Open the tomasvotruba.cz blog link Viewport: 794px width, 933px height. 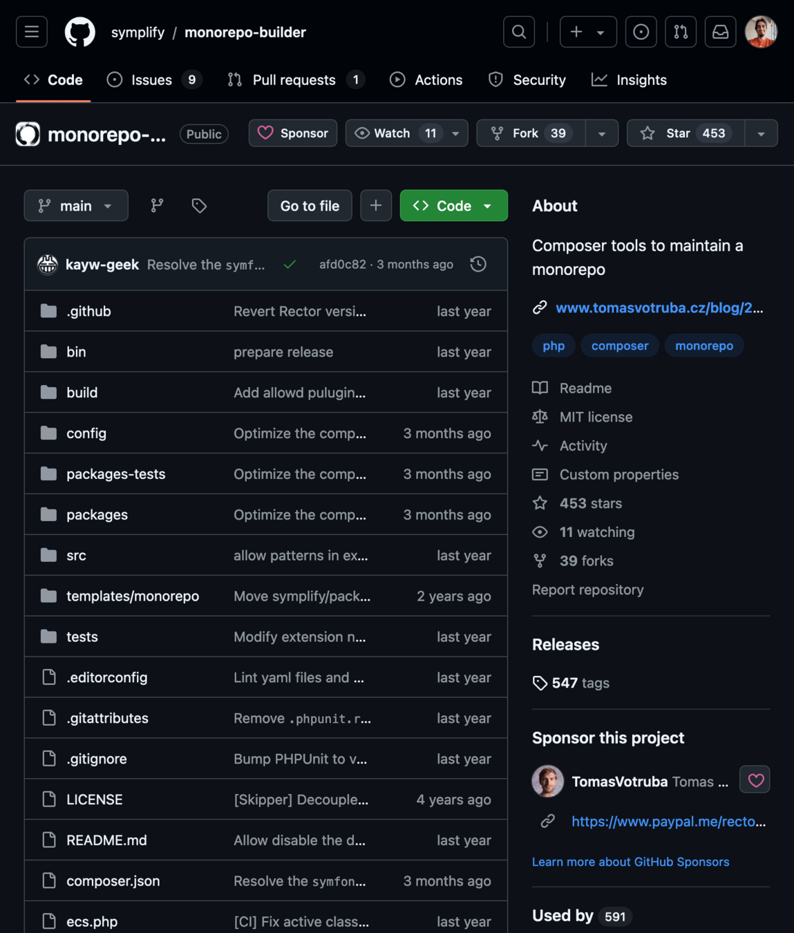pyautogui.click(x=659, y=308)
